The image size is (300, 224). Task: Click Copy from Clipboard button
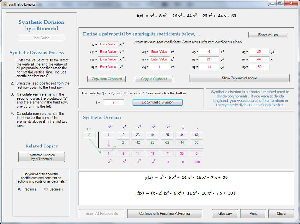pyautogui.click(x=106, y=79)
